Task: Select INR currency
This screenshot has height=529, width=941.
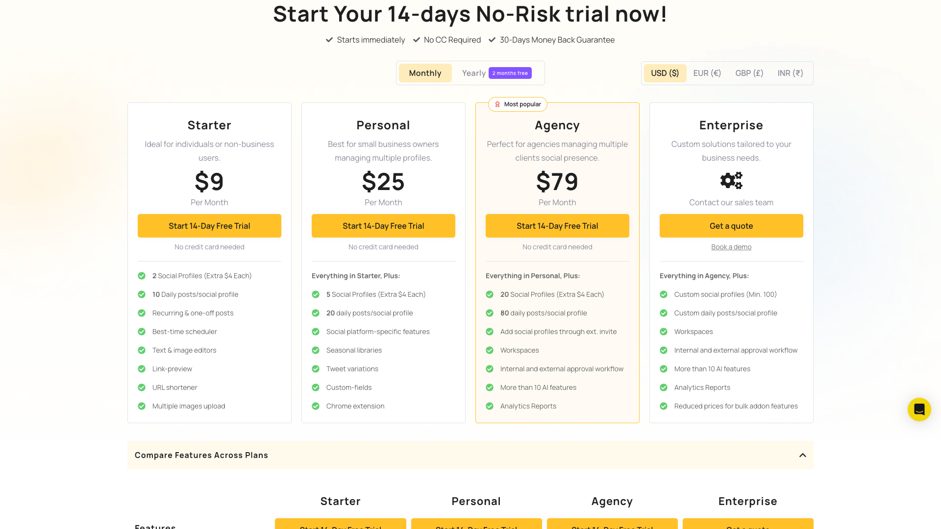Action: click(790, 72)
